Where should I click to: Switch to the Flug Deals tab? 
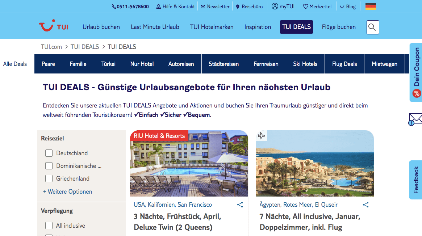click(x=344, y=64)
